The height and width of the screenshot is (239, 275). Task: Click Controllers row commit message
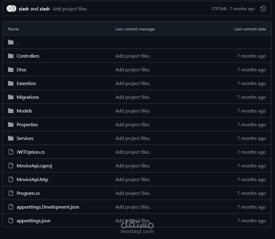[133, 56]
